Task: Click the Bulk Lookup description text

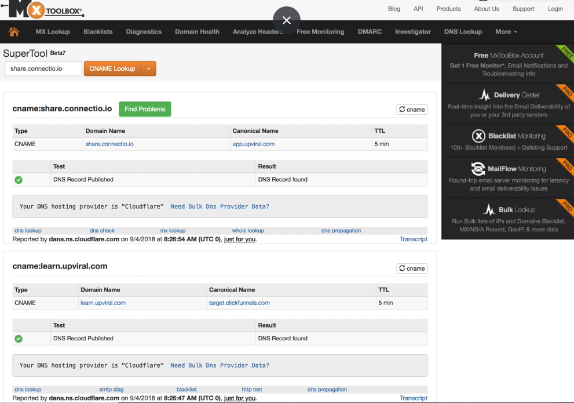Action: tap(509, 226)
